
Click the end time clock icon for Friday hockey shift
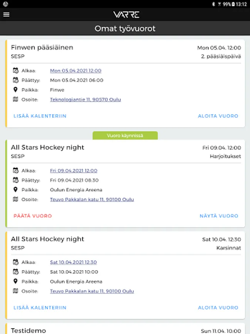pos(16,180)
